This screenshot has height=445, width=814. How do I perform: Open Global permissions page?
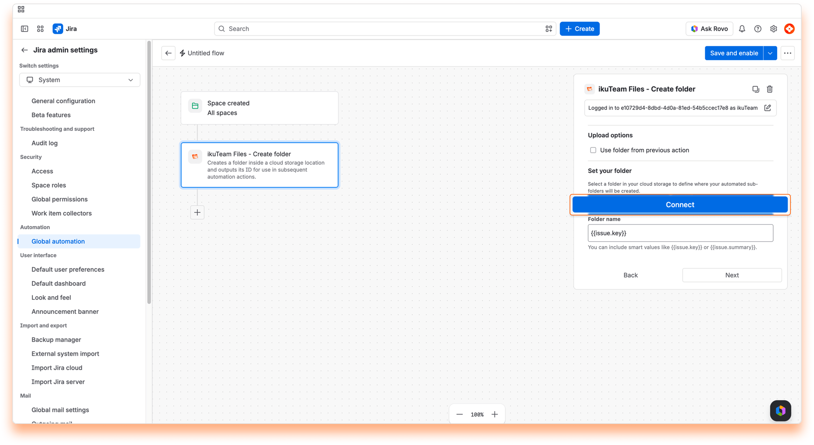[59, 199]
